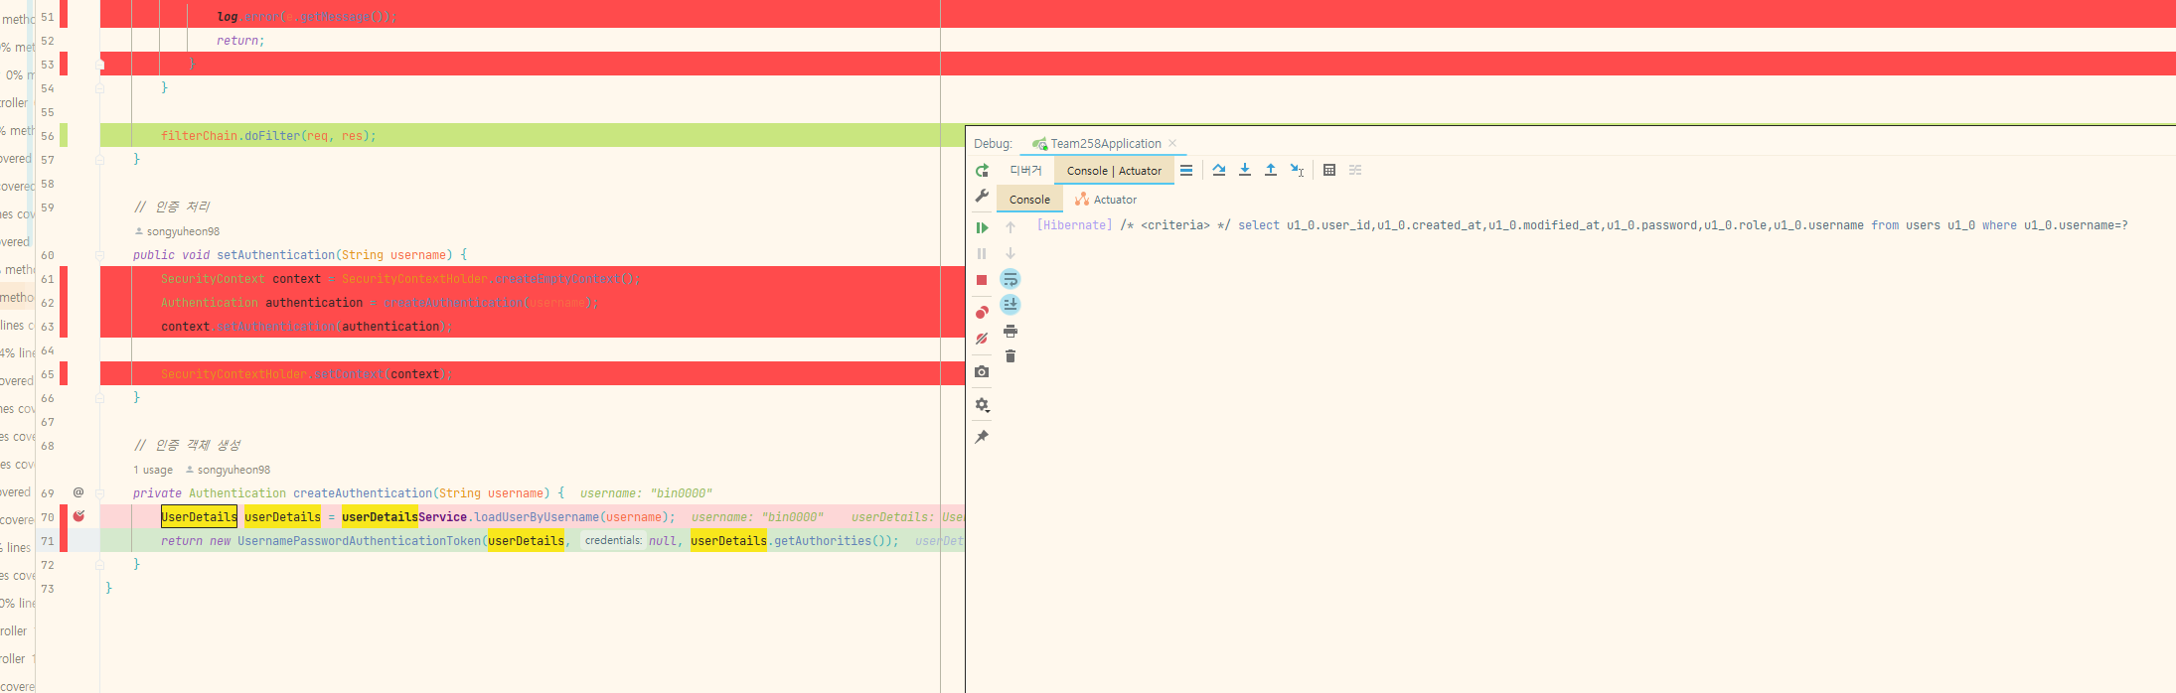The width and height of the screenshot is (2176, 693).
Task: Open Evaluate Expression calculator icon
Action: coord(1329,171)
